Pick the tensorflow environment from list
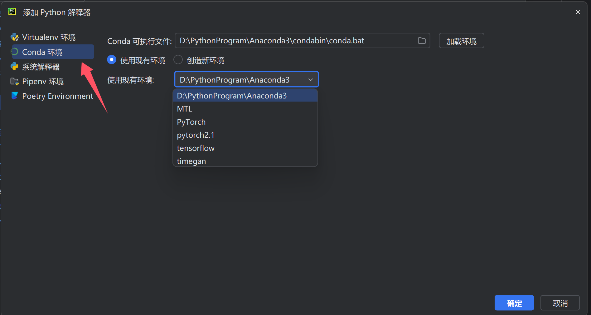The width and height of the screenshot is (591, 315). pyautogui.click(x=245, y=148)
